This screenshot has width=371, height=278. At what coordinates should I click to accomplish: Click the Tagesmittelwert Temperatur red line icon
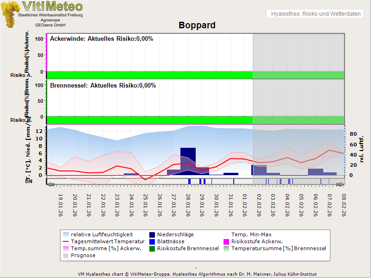click(x=65, y=241)
